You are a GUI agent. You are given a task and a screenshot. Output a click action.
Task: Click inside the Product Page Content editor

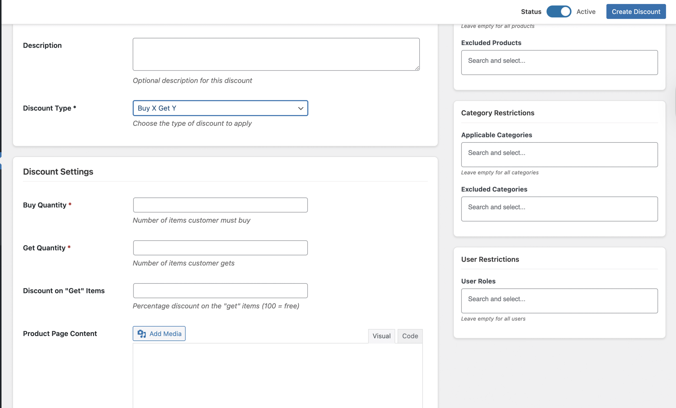click(x=277, y=375)
